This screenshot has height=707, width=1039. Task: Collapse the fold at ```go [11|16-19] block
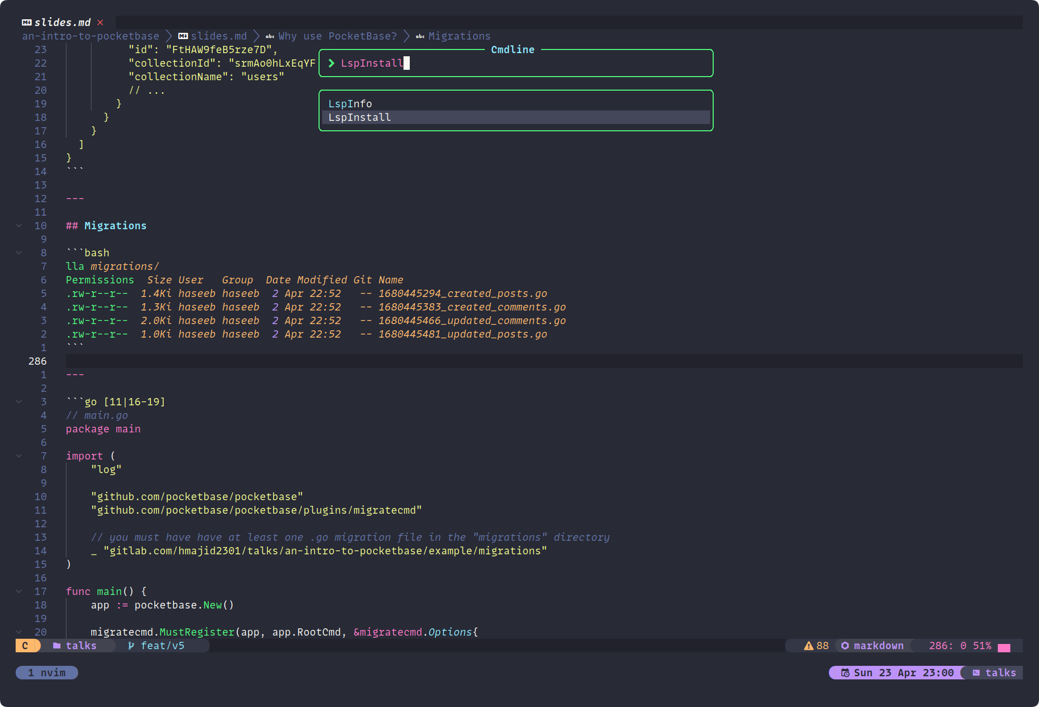pos(19,402)
